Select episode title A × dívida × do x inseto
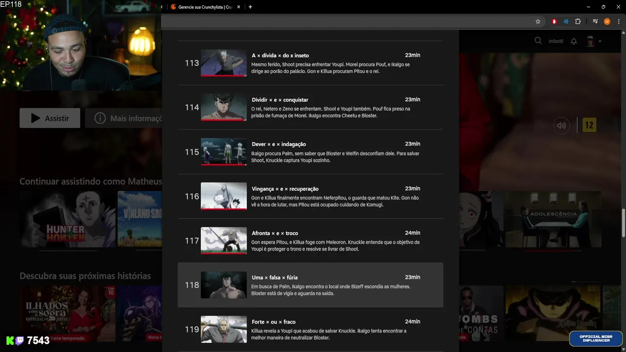 tap(280, 55)
